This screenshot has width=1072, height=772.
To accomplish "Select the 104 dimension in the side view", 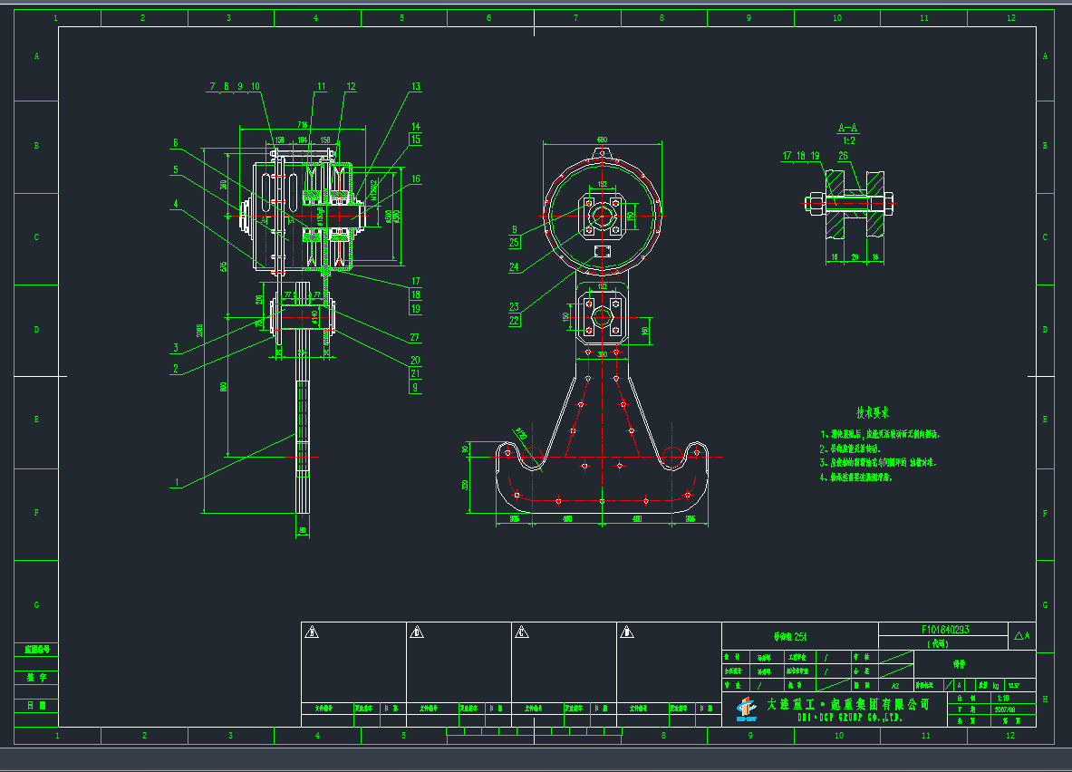I will tap(302, 140).
